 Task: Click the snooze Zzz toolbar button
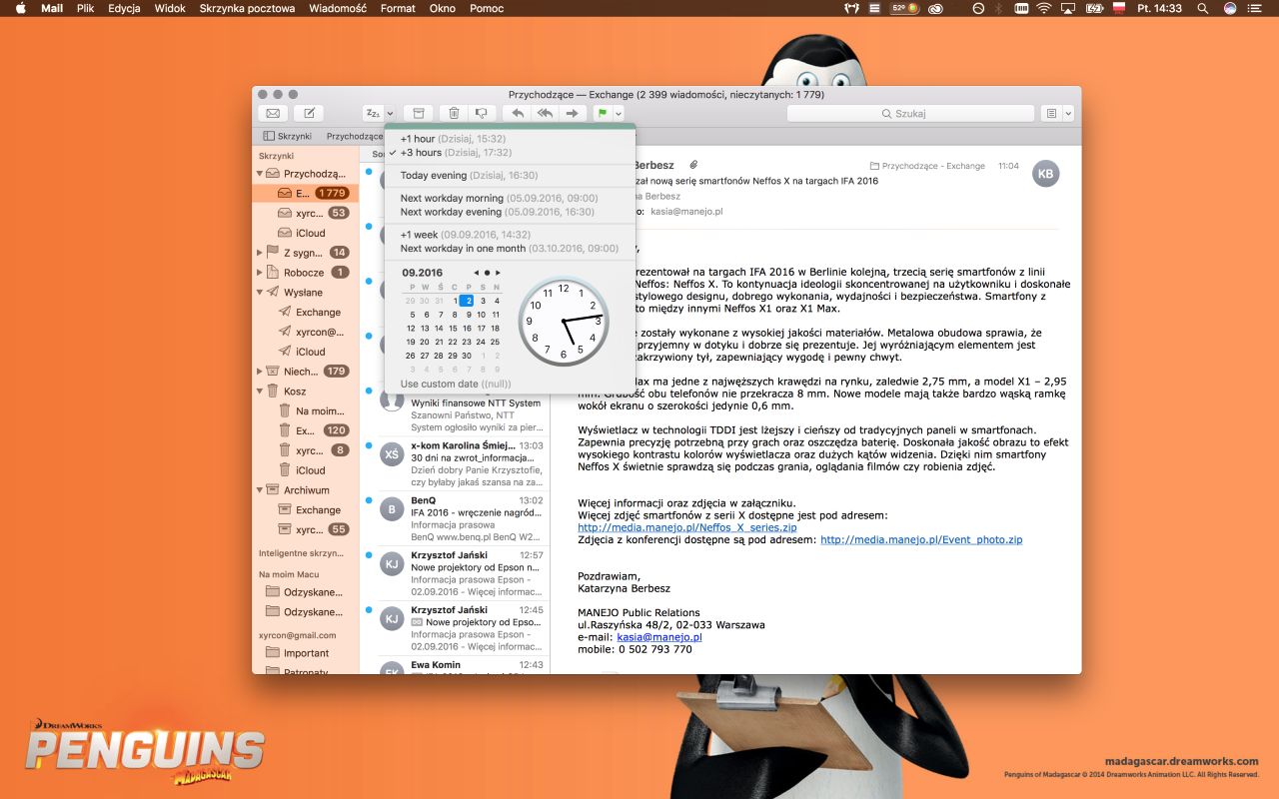pyautogui.click(x=373, y=114)
